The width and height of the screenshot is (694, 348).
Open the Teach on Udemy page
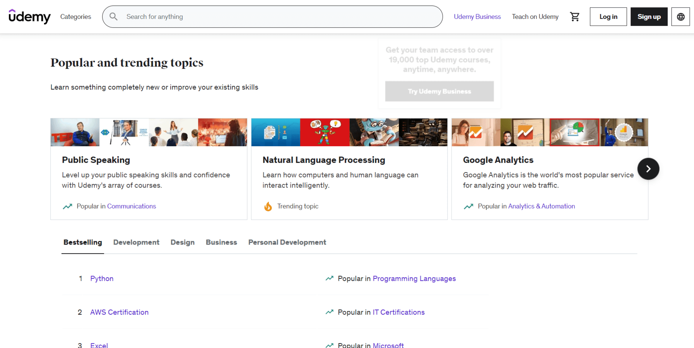tap(535, 16)
